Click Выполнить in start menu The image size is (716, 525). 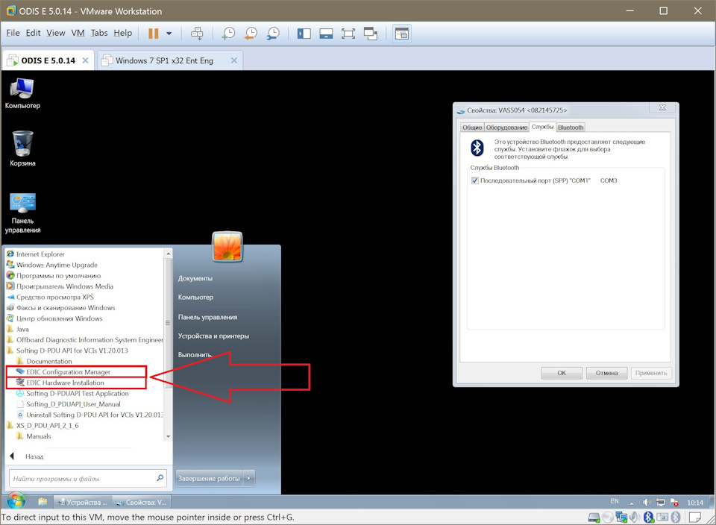coord(195,355)
